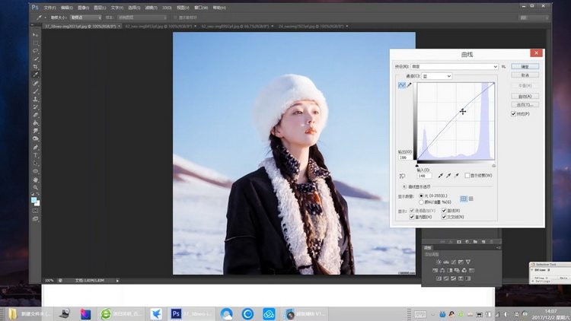Open Options (选项) in Curves dialog
This screenshot has height=321, width=571.
[x=525, y=105]
